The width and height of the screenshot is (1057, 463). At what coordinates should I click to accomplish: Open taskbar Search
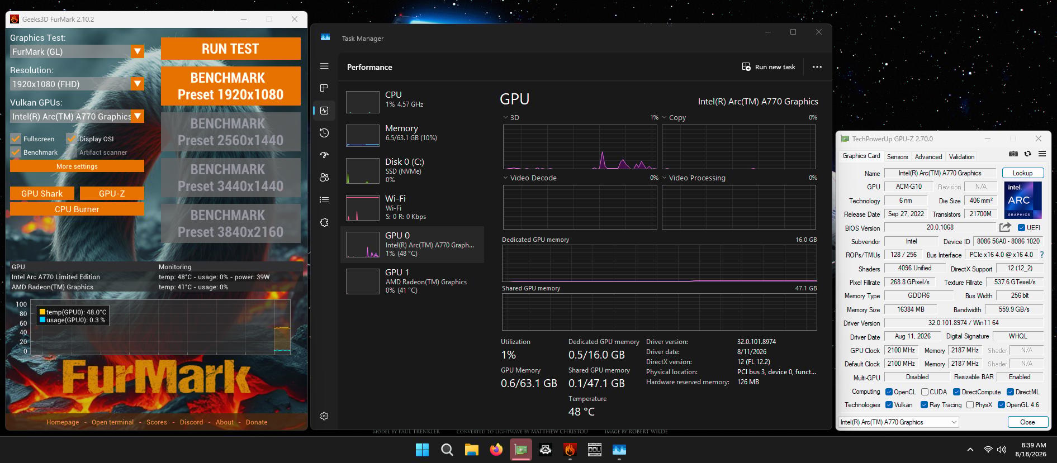(x=447, y=450)
